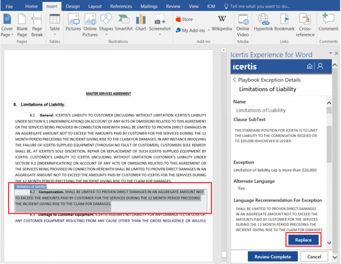Viewport: 341px width, 264px height.
Task: Insert a Cross-reference
Action: (x=305, y=25)
